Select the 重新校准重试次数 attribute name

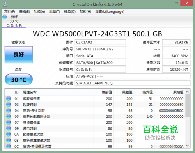coord(37,141)
